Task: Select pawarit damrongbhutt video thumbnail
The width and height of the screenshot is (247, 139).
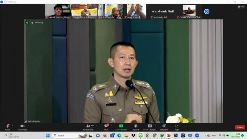Action: (x=58, y=11)
